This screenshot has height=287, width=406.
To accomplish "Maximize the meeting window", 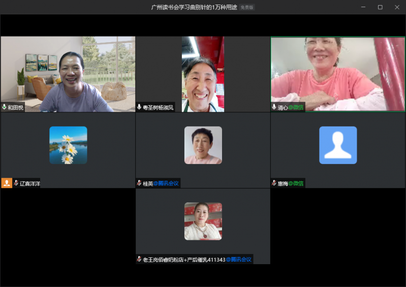I will tap(380, 7).
